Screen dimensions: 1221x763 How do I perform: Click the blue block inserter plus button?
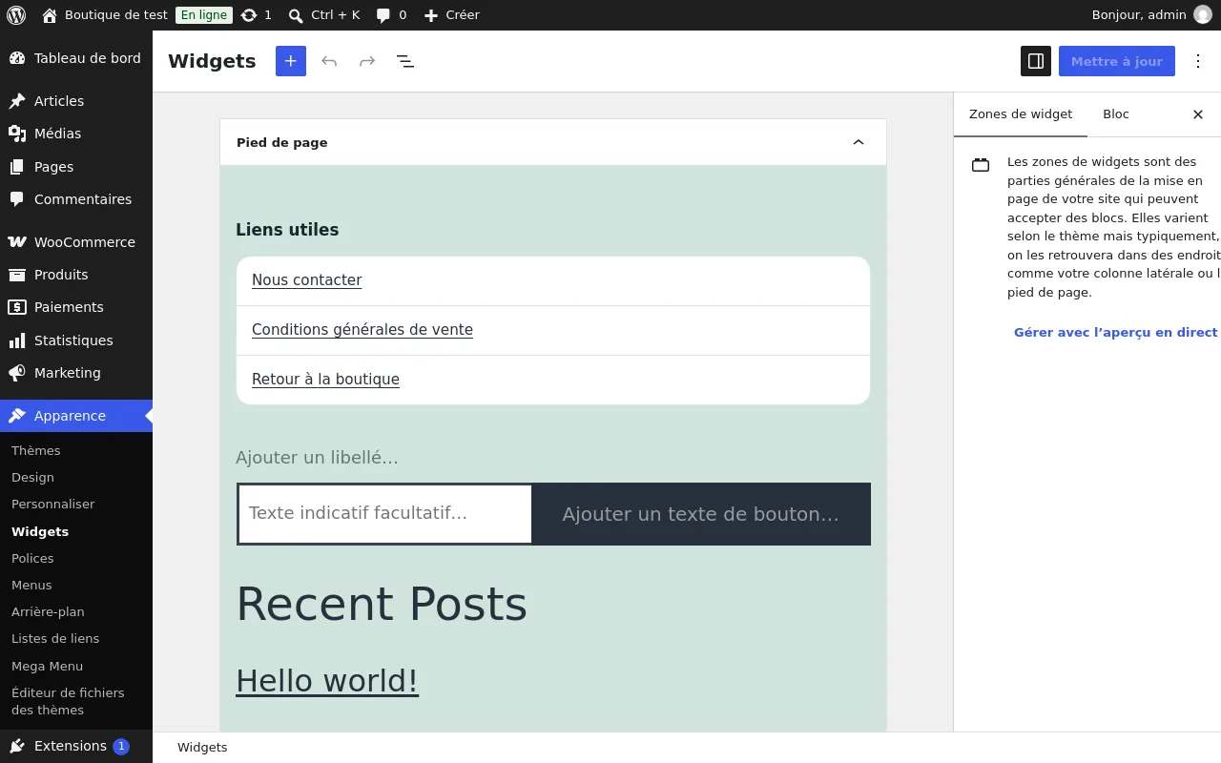pyautogui.click(x=291, y=61)
